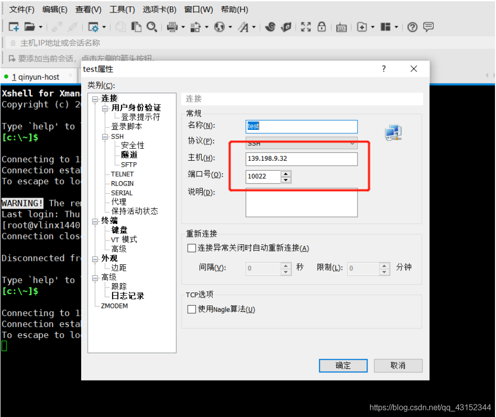Select 登录脚本 in the category tree
This screenshot has width=496, height=417.
(126, 126)
